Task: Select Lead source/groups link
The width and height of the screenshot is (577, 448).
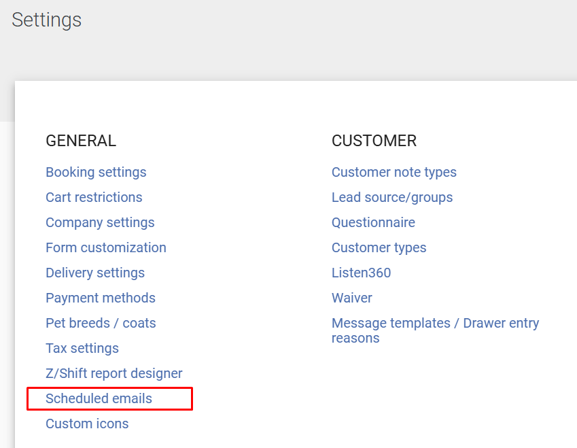Action: tap(392, 197)
